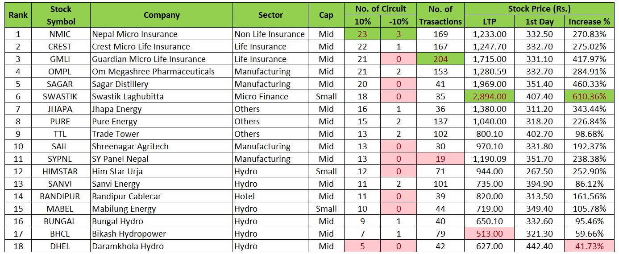Click the DHEL stock symbol cell
This screenshot has height=254, width=619.
pos(61,246)
